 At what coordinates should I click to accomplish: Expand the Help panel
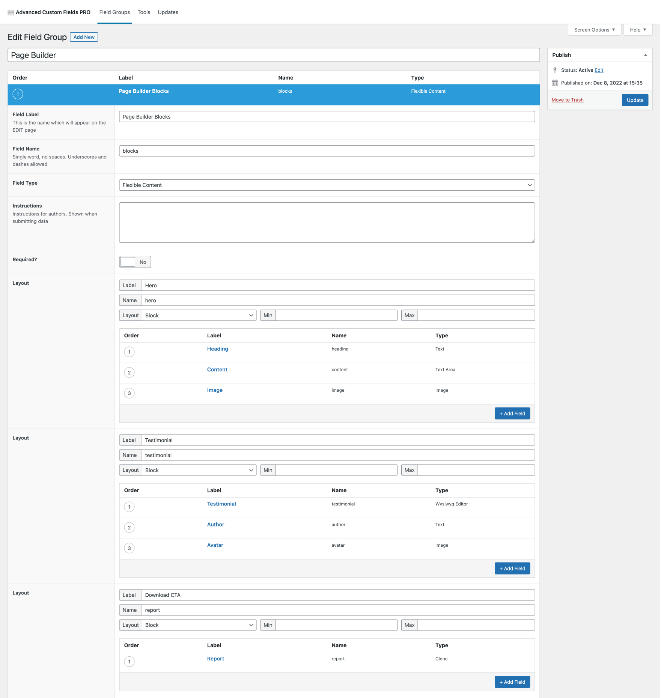click(638, 30)
